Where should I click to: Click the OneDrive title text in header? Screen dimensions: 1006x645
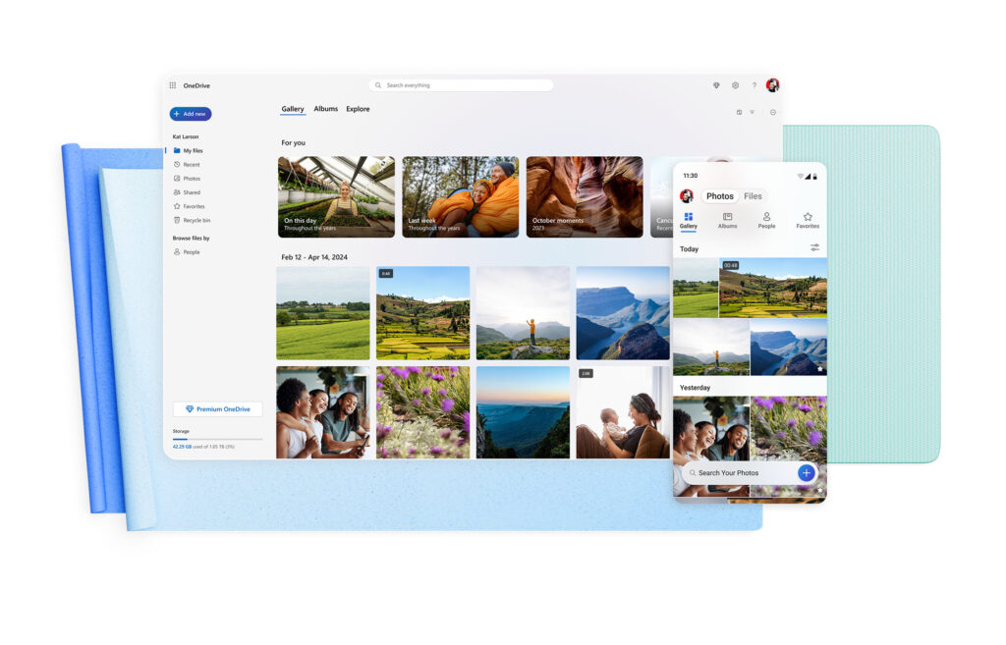click(x=196, y=85)
